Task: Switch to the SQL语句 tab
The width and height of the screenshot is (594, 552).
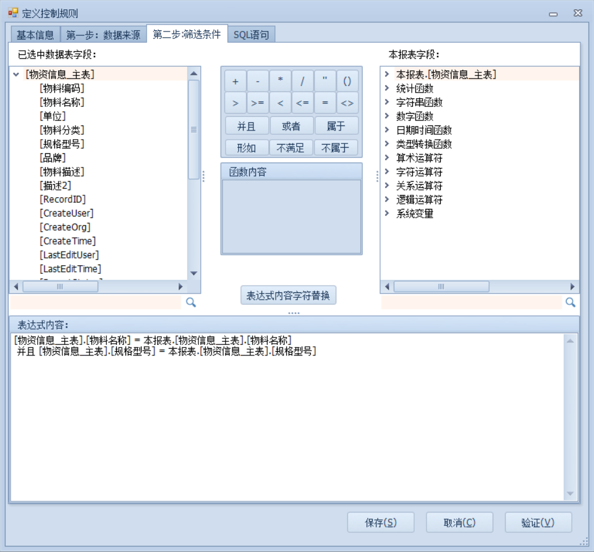Action: click(251, 35)
